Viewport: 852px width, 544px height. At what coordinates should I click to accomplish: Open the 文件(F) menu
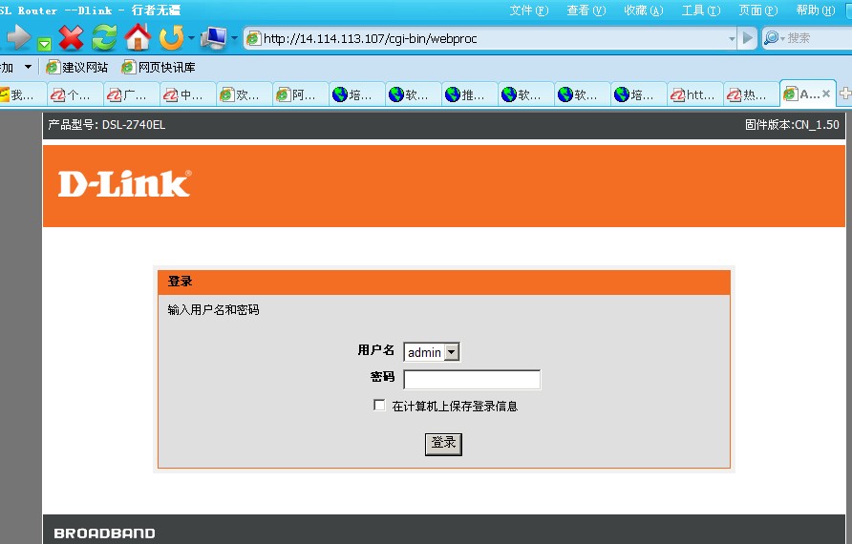[528, 10]
